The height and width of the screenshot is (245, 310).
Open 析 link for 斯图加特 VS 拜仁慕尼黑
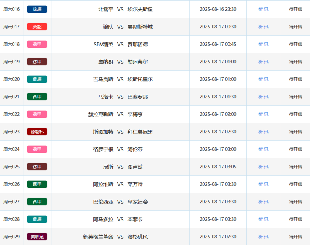261,132
